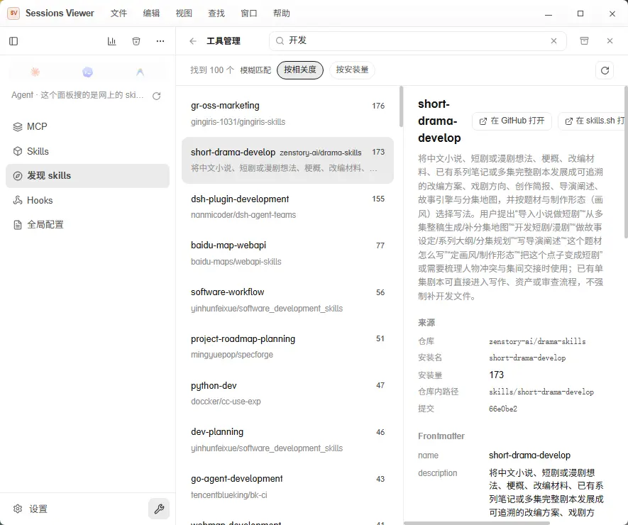Open the Hooks section
This screenshot has width=628, height=525.
coord(87,200)
